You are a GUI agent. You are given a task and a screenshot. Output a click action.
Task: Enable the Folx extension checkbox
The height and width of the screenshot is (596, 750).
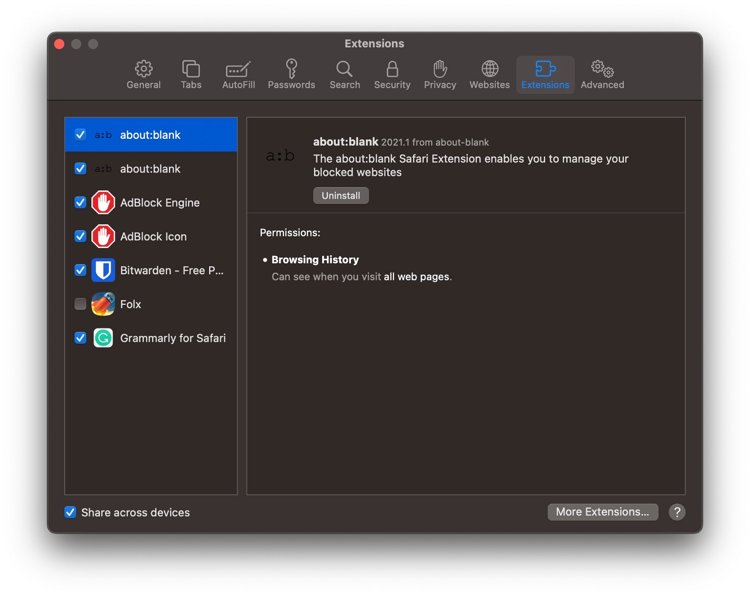pos(80,304)
